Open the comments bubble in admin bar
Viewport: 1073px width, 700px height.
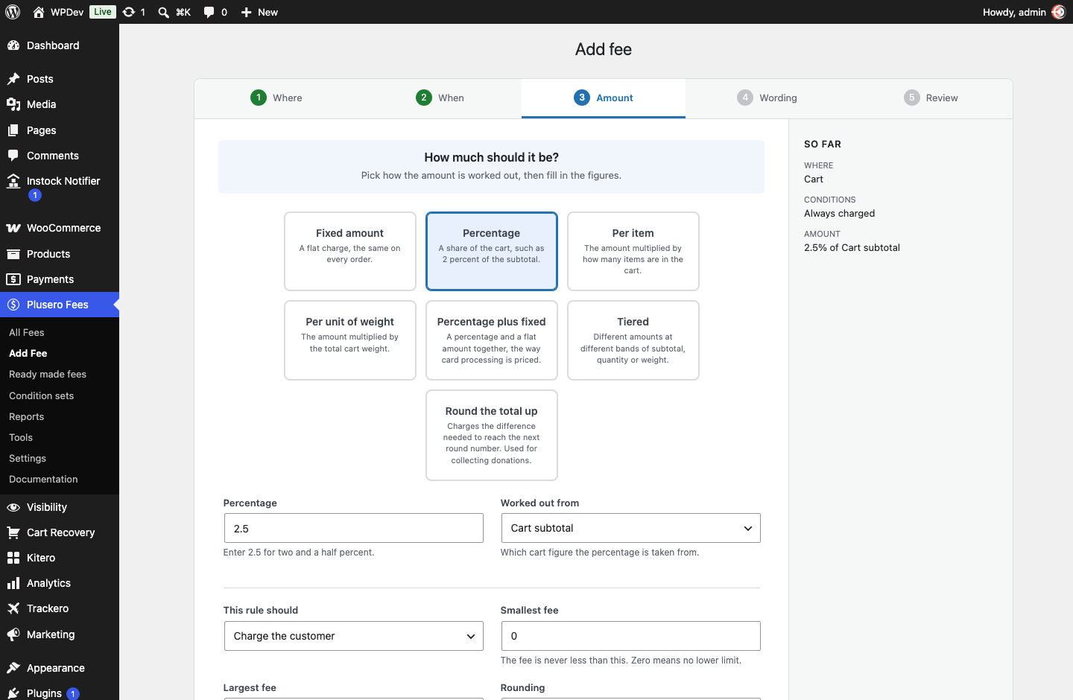click(x=209, y=12)
